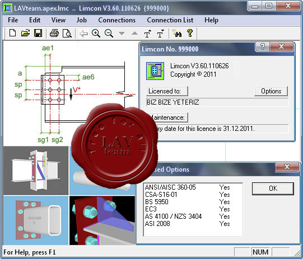This screenshot has width=303, height=259.
Task: Open a file using the folder icon
Action: point(26,33)
